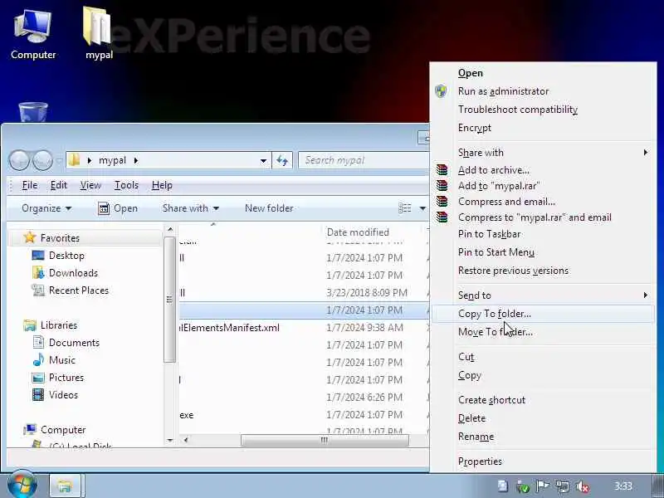Click the Recent Places icon in the sidebar
Screen dimensions: 664x498
[x=38, y=290]
